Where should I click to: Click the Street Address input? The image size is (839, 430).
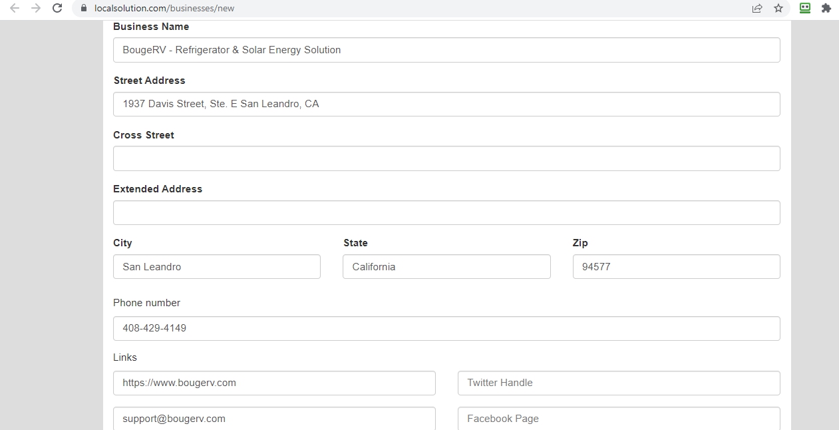click(446, 105)
